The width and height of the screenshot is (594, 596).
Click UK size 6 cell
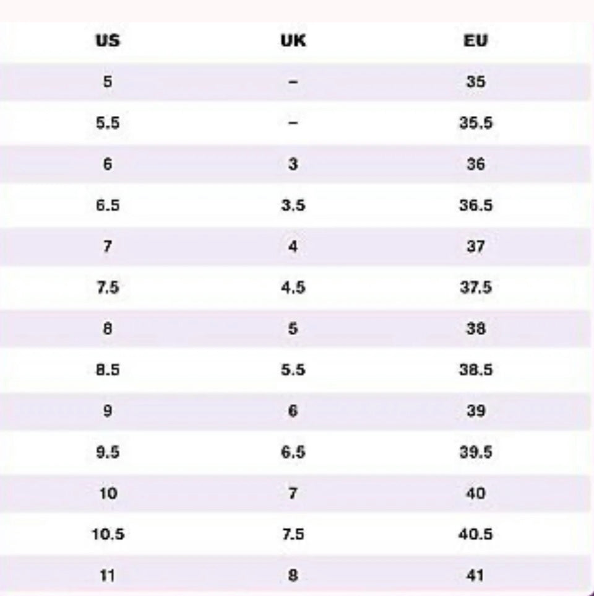click(293, 411)
